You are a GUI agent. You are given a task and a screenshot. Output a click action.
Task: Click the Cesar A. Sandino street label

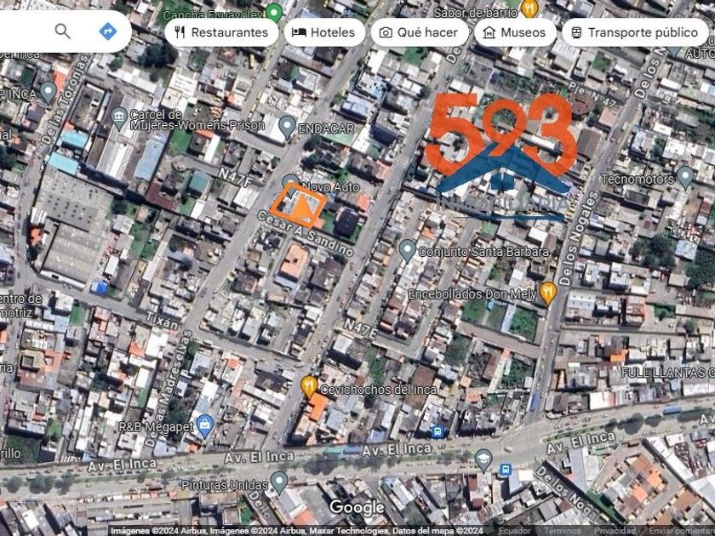click(305, 232)
